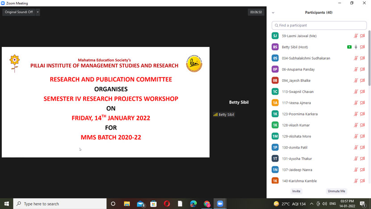Select participant 094_Jayesh Bhalke
This screenshot has height=209, width=371.
(x=318, y=80)
